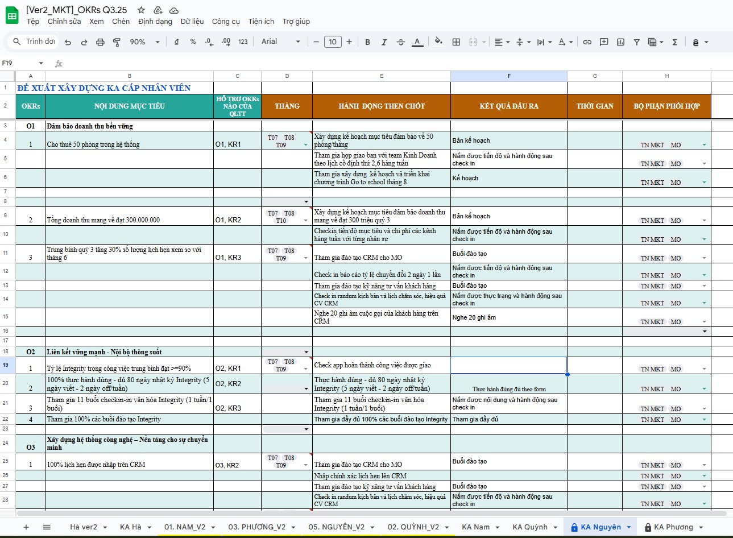Click the functions sigma icon

674,42
